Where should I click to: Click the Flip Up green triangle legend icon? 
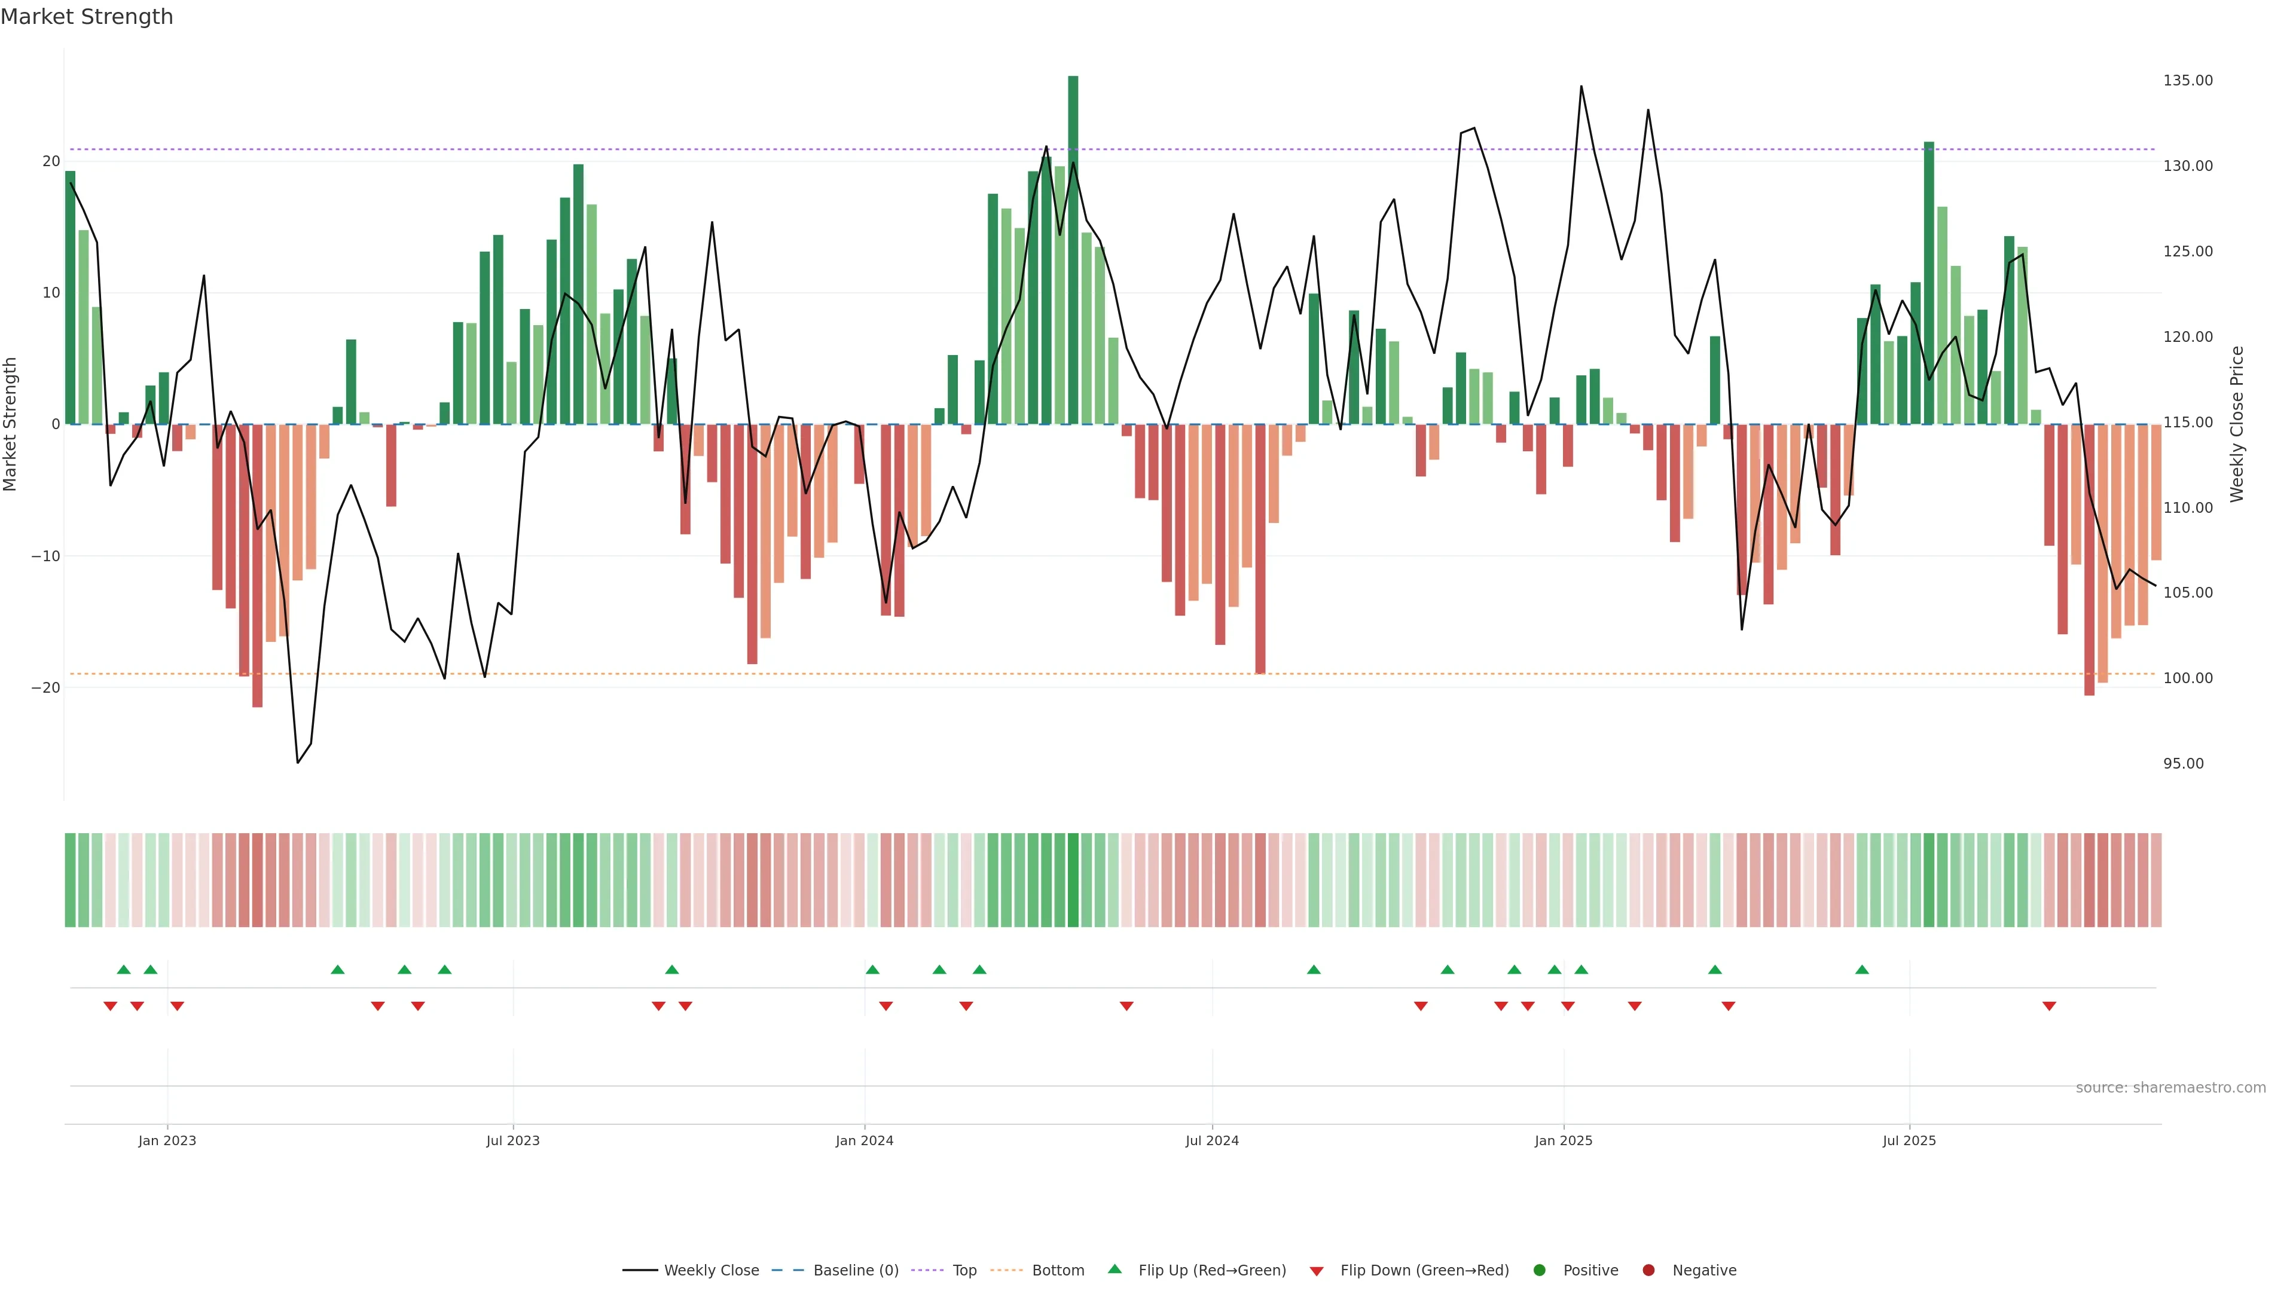tap(1114, 1269)
